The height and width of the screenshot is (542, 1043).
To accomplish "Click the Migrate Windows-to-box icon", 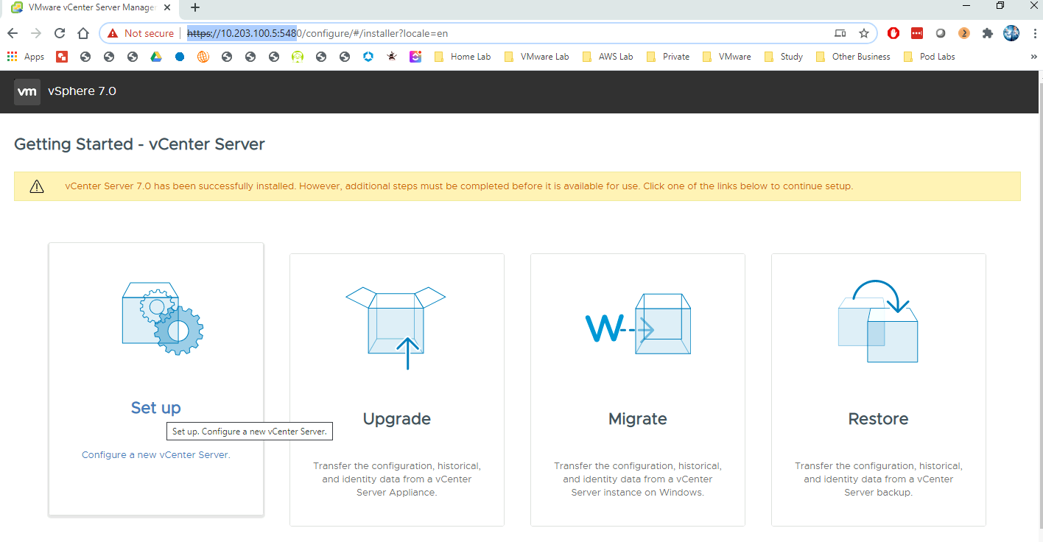I will tap(638, 325).
